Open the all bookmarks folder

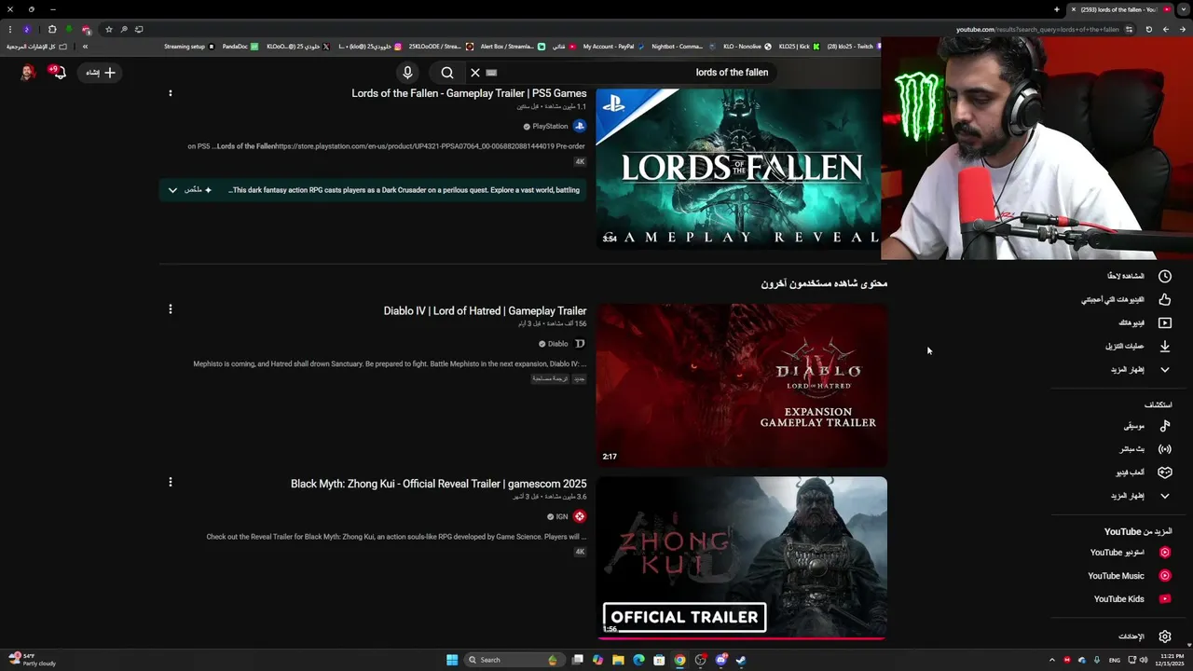tap(37, 46)
